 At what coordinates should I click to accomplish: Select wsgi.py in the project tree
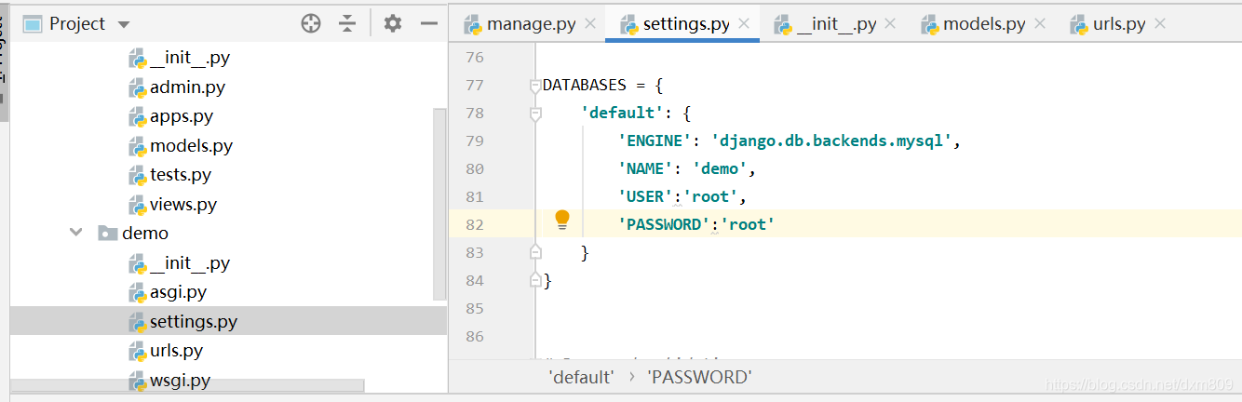click(x=180, y=381)
